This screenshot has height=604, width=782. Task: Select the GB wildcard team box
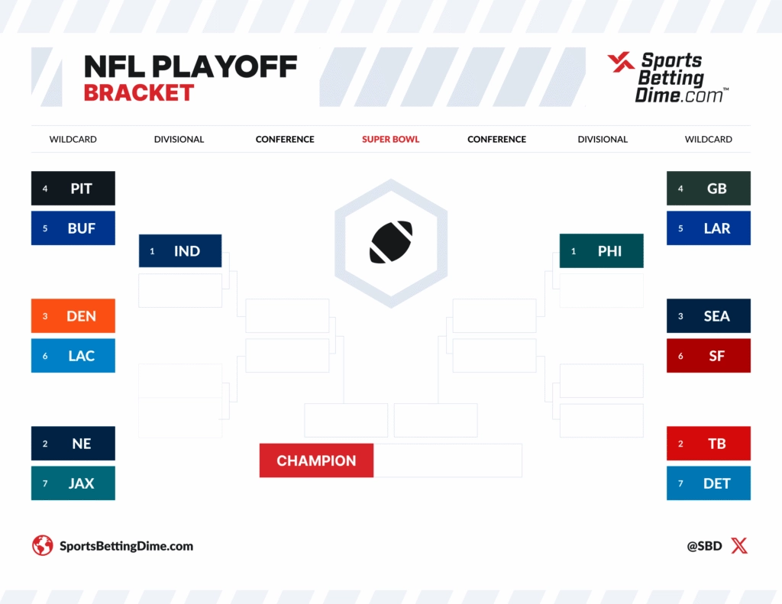click(709, 189)
